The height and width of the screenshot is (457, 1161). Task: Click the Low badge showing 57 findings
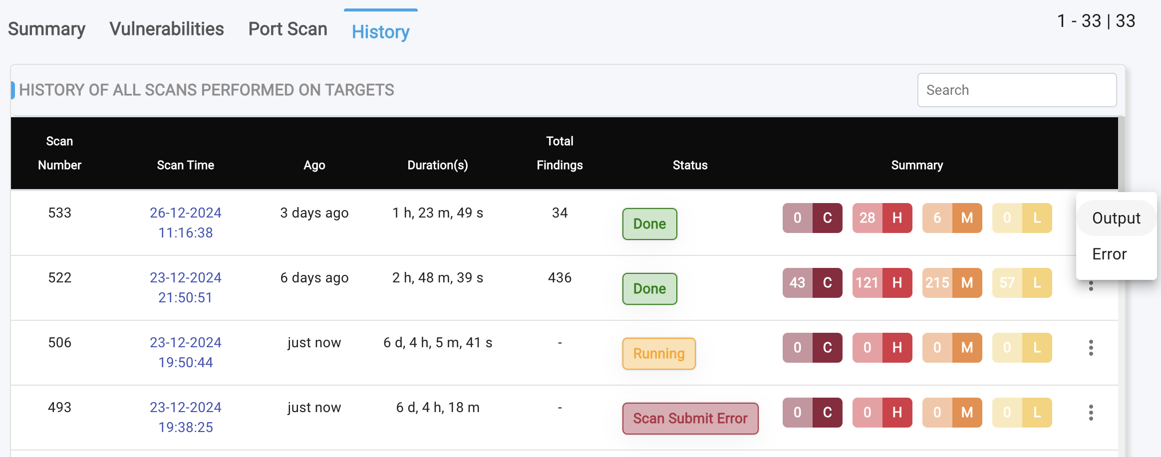[1022, 283]
